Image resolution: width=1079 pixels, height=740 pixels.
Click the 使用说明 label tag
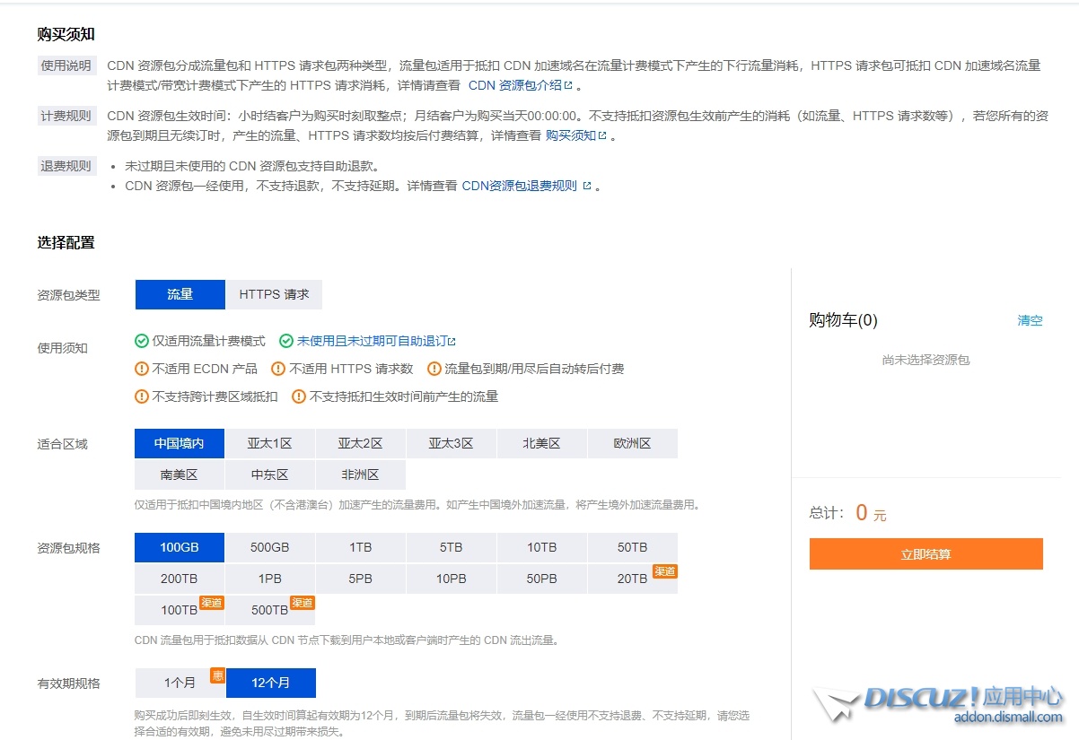(66, 65)
